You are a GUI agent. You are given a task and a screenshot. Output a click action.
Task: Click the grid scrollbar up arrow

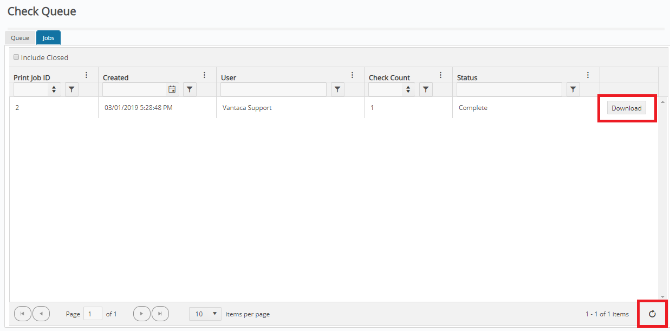point(663,102)
